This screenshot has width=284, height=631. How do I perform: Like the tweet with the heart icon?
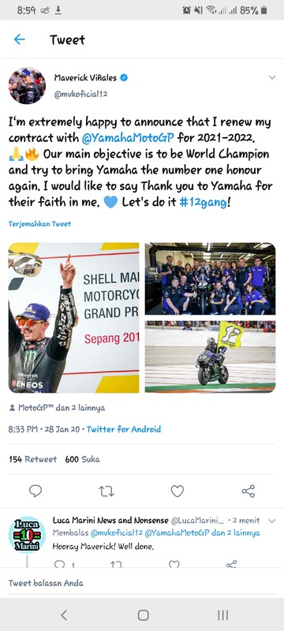[x=177, y=491]
